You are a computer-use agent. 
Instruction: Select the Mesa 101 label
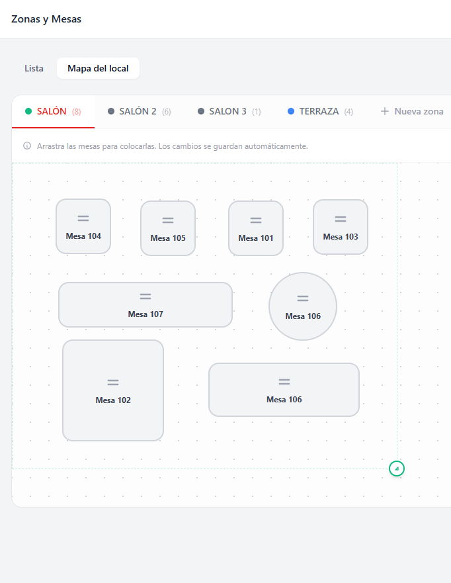256,238
